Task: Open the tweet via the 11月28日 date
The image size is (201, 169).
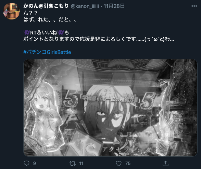Action: pyautogui.click(x=114, y=6)
